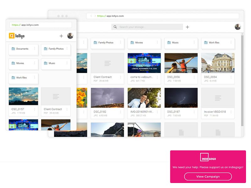Open options menu for Movies folder in large window
The image size is (251, 188).
(x=157, y=42)
